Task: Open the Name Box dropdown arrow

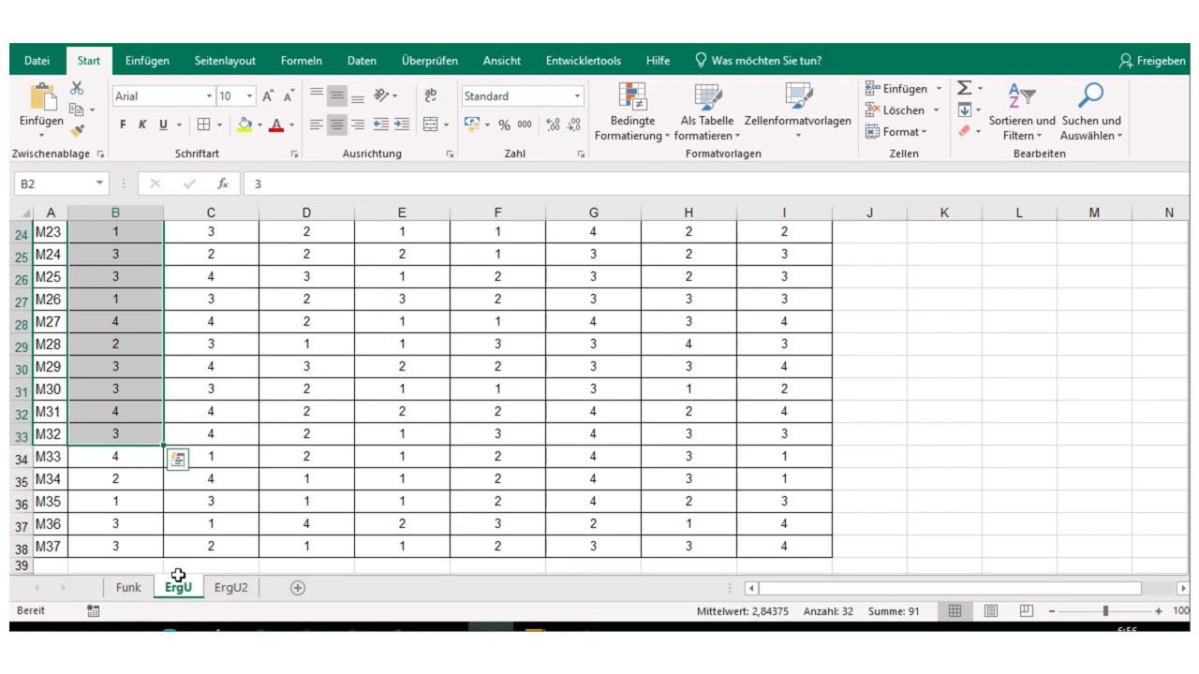Action: point(100,184)
